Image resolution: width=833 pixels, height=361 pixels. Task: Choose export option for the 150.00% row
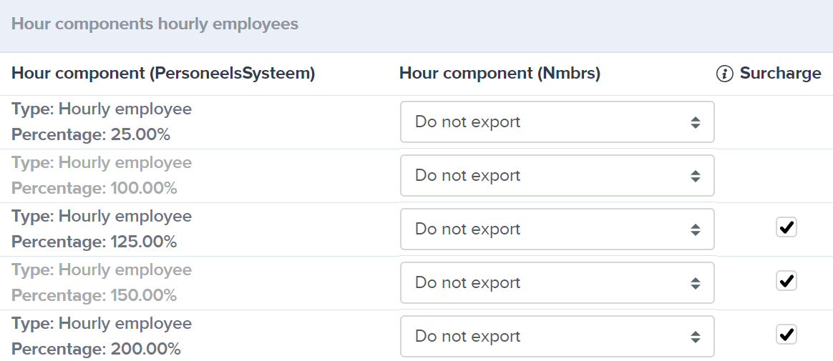(x=557, y=283)
